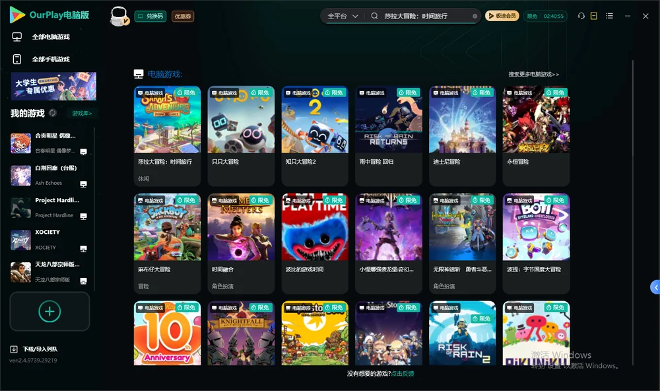The image size is (660, 391).
Task: Click the PC icon beside 天龙八部宗师版
Action: (x=83, y=281)
